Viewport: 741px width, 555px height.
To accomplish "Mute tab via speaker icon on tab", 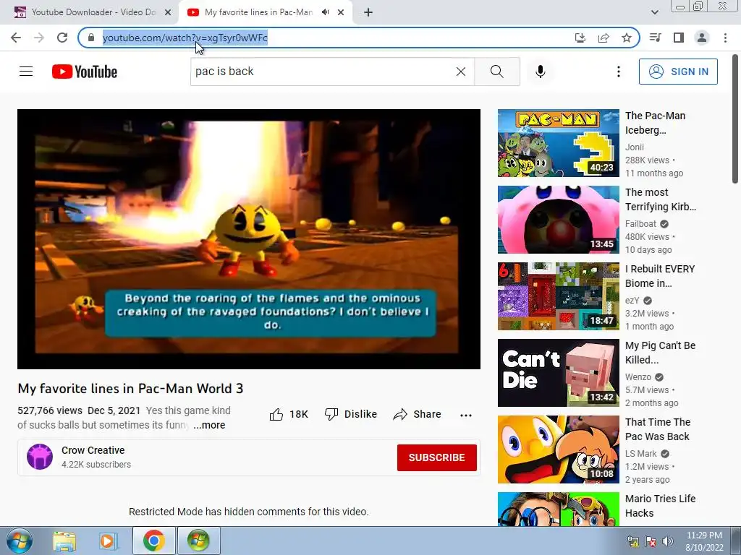I will point(325,12).
